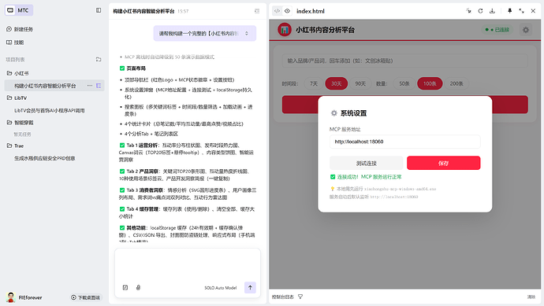Click the red 保存 button

[443, 163]
